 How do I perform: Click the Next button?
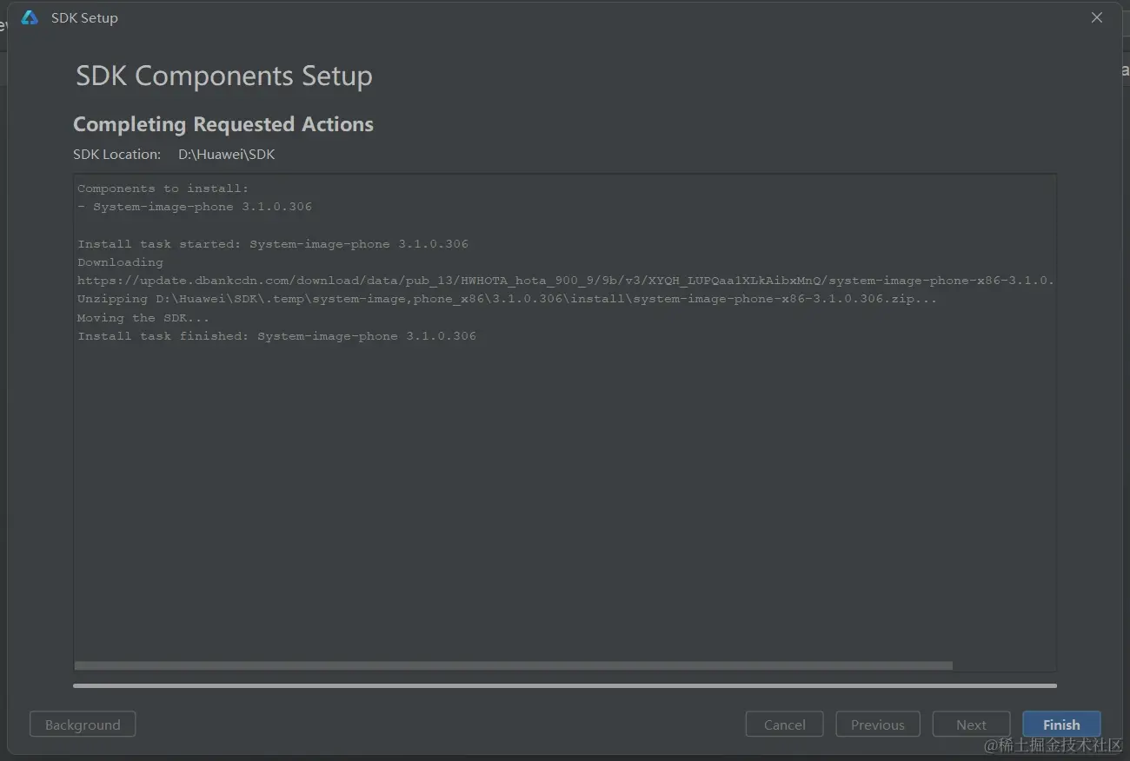(x=971, y=725)
